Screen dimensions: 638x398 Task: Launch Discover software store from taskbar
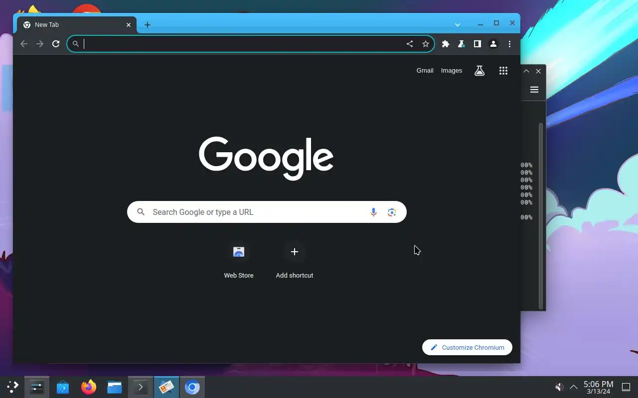(x=63, y=387)
